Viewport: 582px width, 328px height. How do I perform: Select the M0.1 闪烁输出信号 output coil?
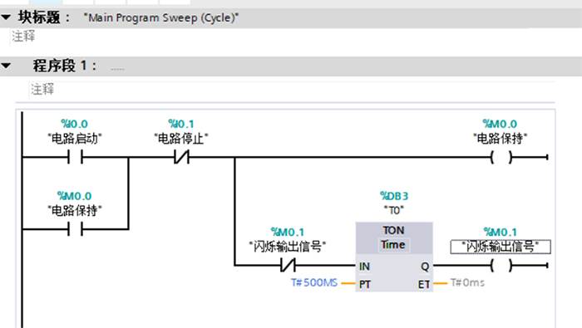tap(501, 266)
